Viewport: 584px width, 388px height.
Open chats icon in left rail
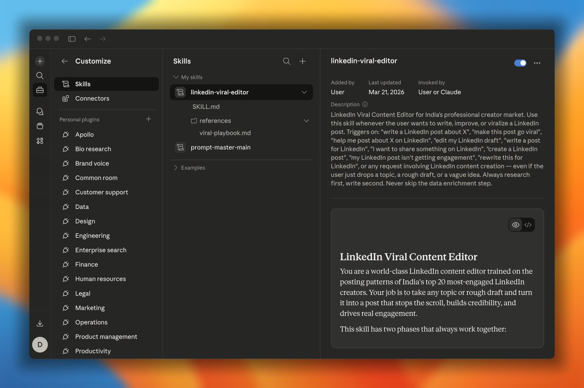point(40,111)
